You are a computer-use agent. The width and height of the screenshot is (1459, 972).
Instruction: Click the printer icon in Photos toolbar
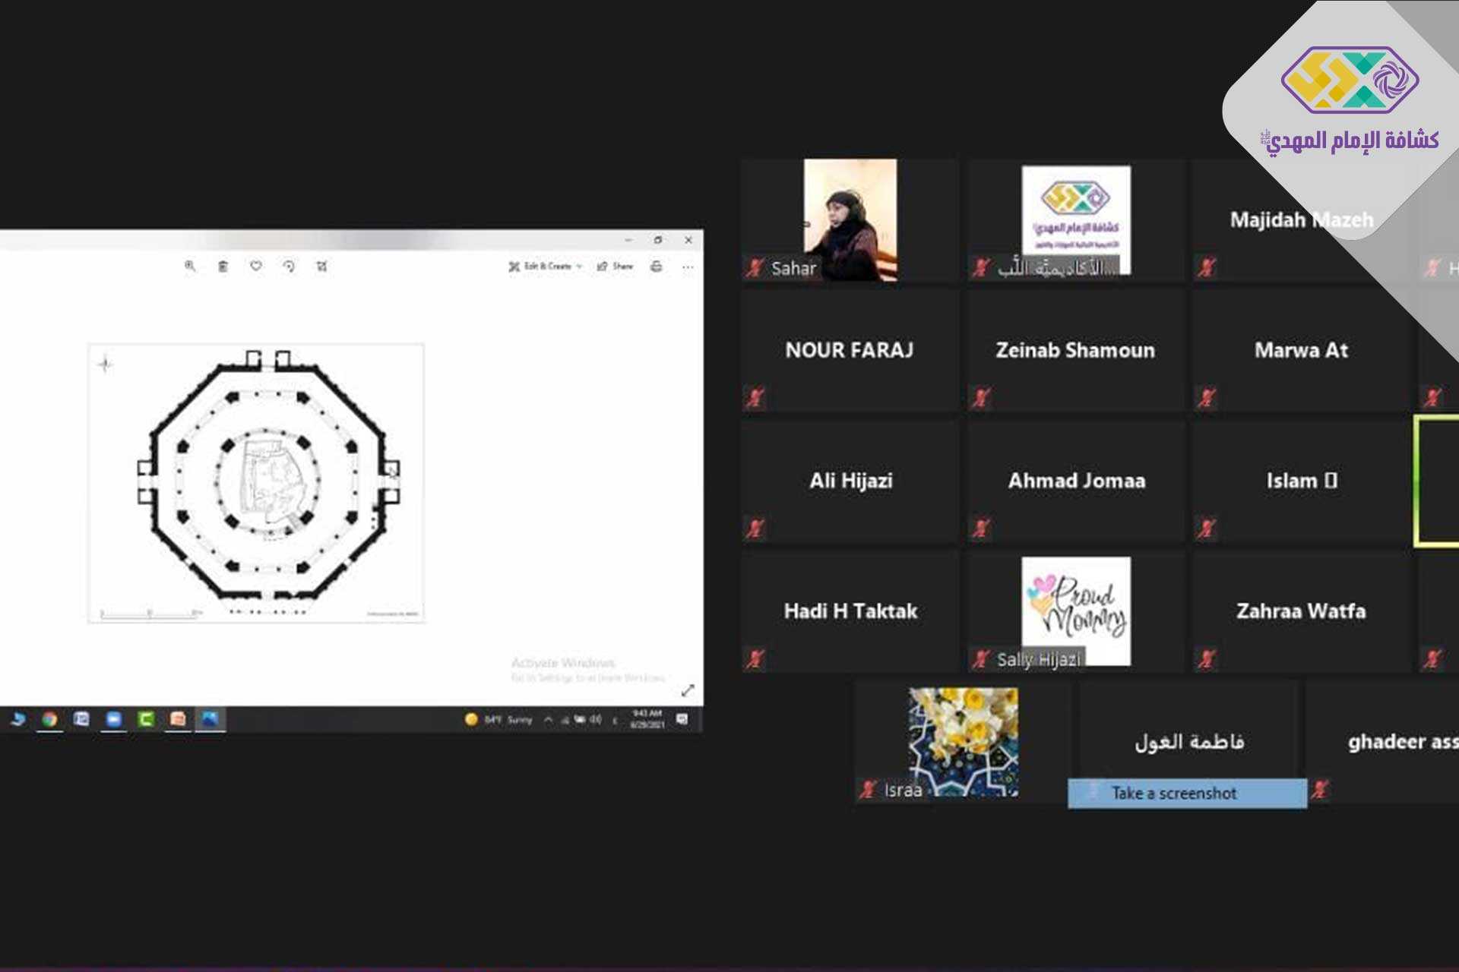(657, 267)
